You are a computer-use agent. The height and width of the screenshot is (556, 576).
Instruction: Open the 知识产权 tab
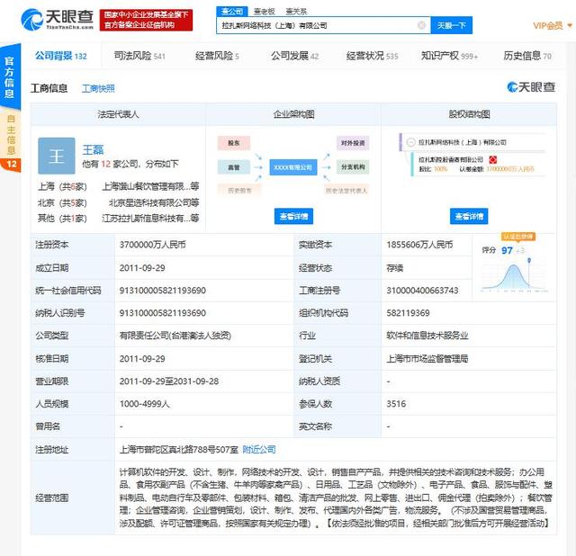pos(449,56)
